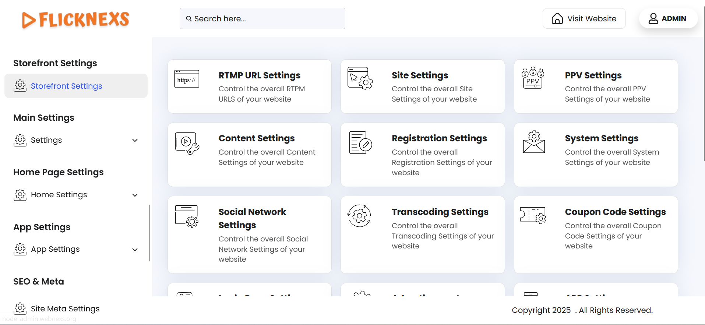This screenshot has width=705, height=325.
Task: Click the Visit Website button
Action: pos(584,18)
